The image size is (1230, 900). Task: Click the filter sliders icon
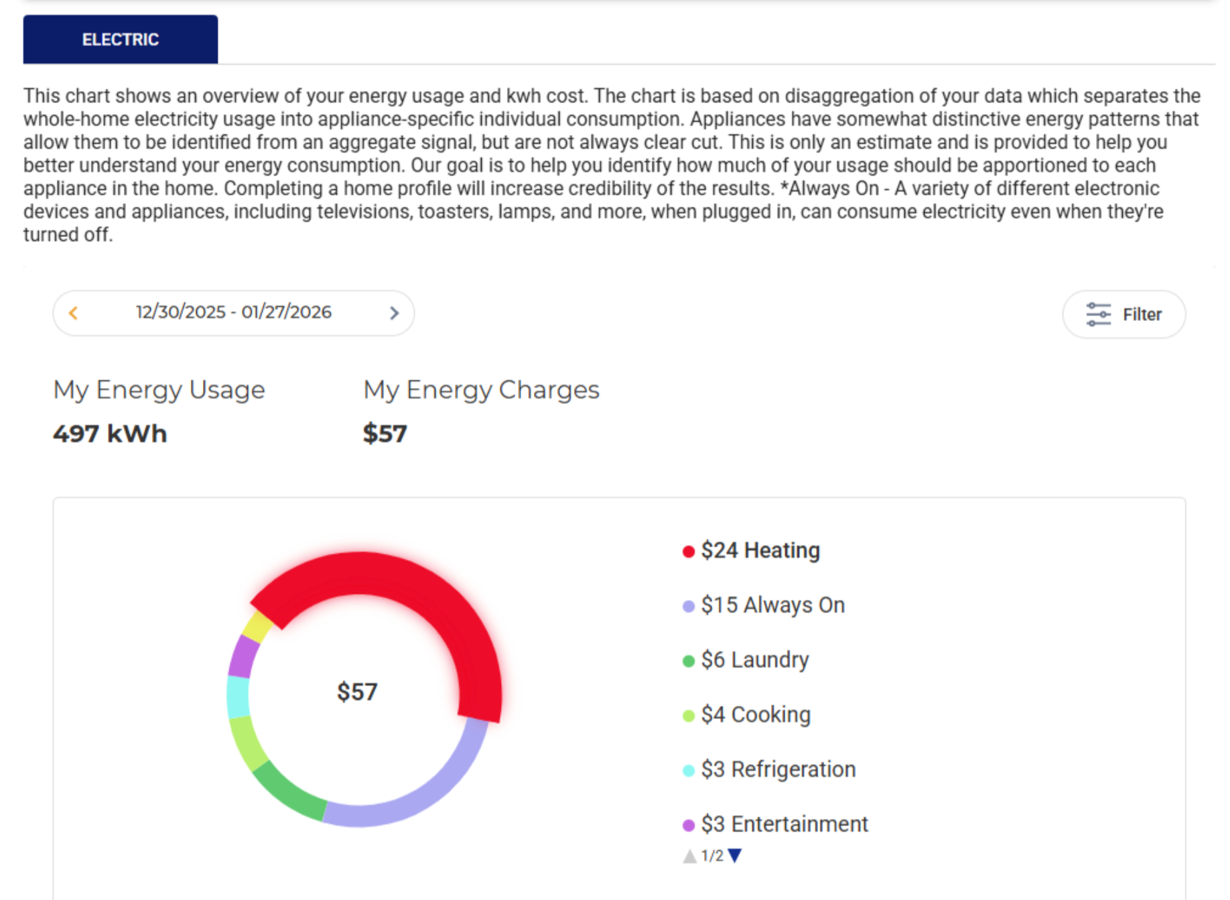point(1098,314)
